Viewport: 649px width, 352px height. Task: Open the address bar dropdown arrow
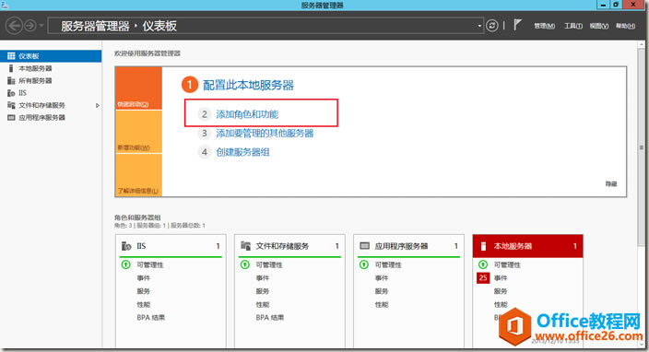pos(479,26)
